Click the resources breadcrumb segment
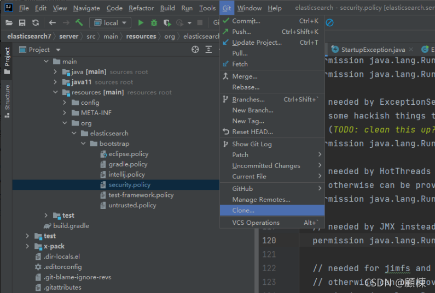This screenshot has width=435, height=293. pos(141,36)
